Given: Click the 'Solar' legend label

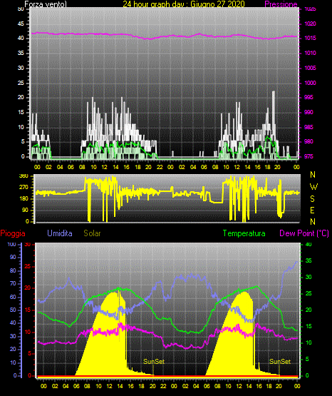Looking at the screenshot, I should click(93, 233).
